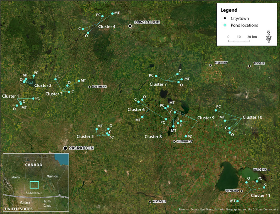Click the 'Pond locations' legend text
The height and width of the screenshot is (214, 280).
tap(244, 25)
